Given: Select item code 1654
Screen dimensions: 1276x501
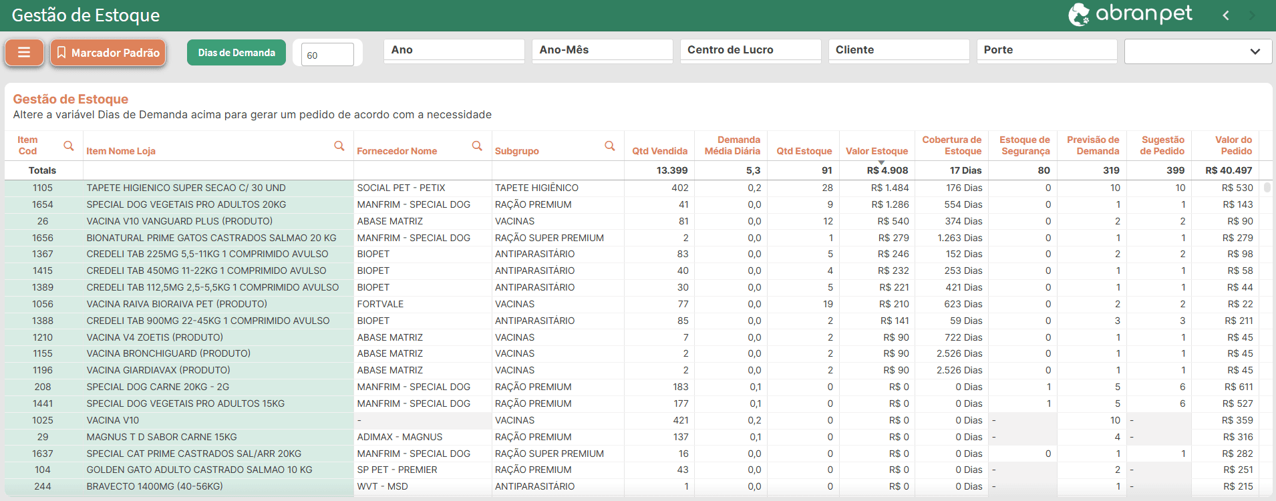Looking at the screenshot, I should (x=43, y=204).
